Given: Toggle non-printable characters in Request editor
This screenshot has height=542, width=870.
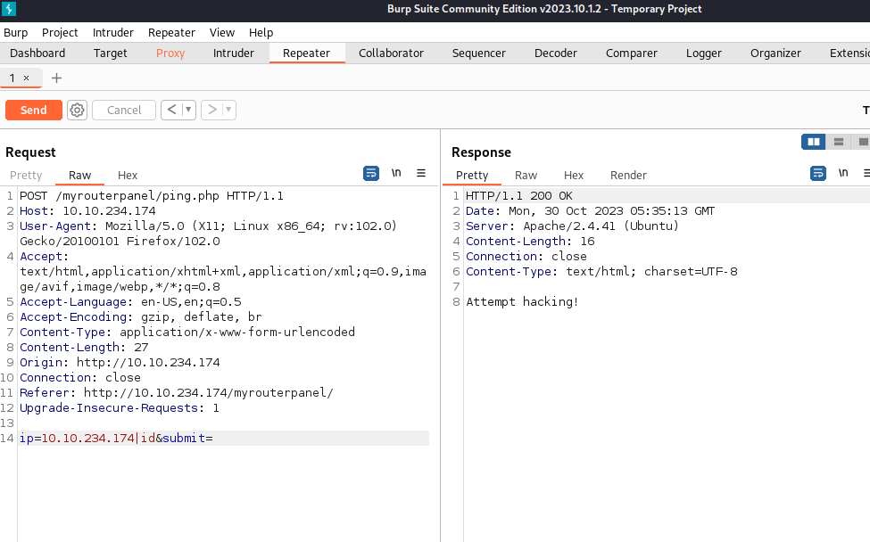Looking at the screenshot, I should pos(396,174).
